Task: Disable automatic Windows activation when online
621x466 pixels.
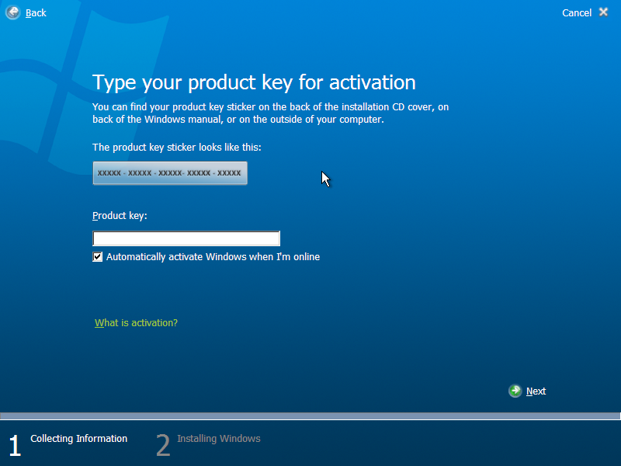Action: (97, 256)
